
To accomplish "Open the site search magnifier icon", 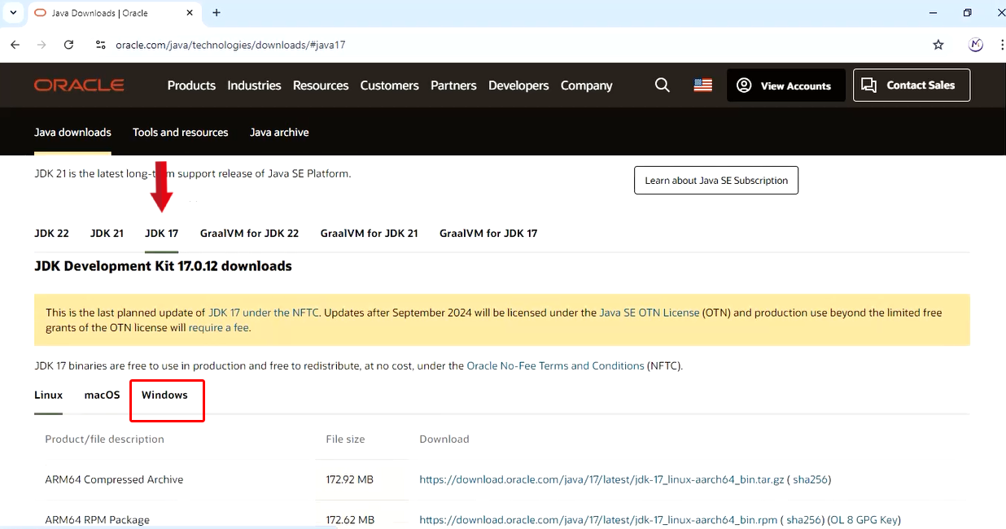I will (x=663, y=85).
